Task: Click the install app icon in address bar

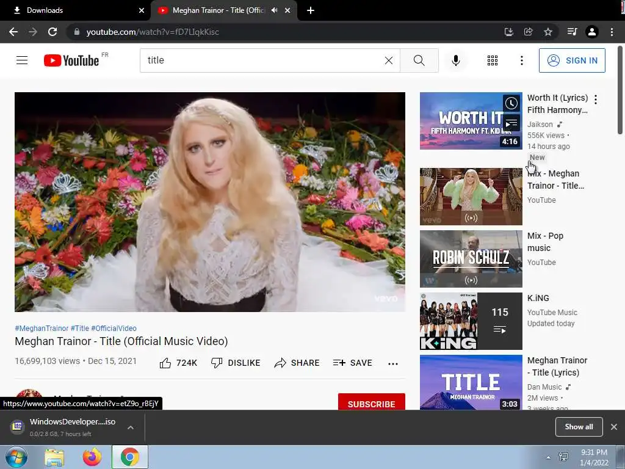Action: (x=508, y=32)
